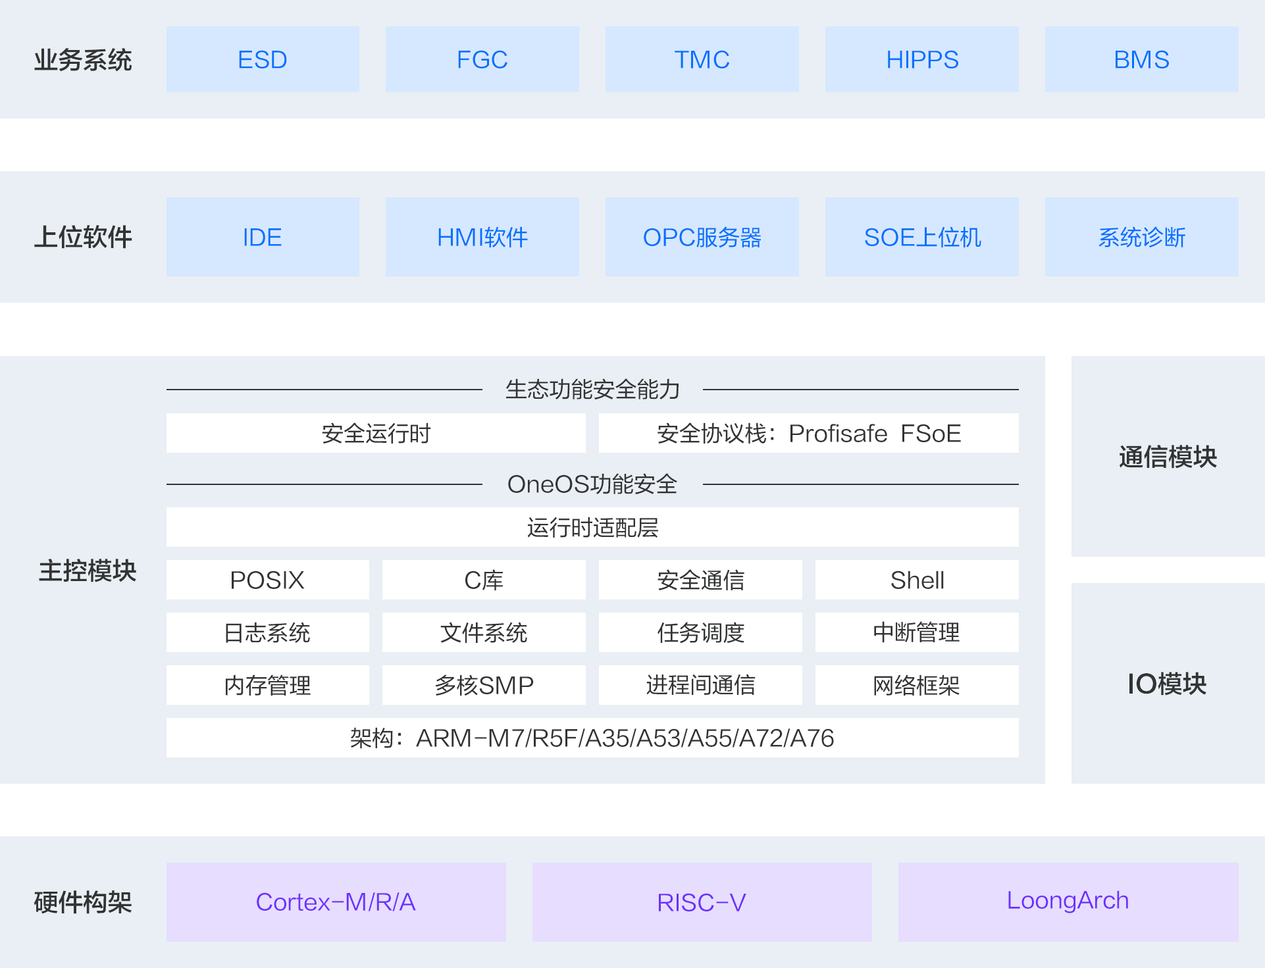Open the HIPPS block
Viewport: 1265px width, 968px height.
click(921, 59)
